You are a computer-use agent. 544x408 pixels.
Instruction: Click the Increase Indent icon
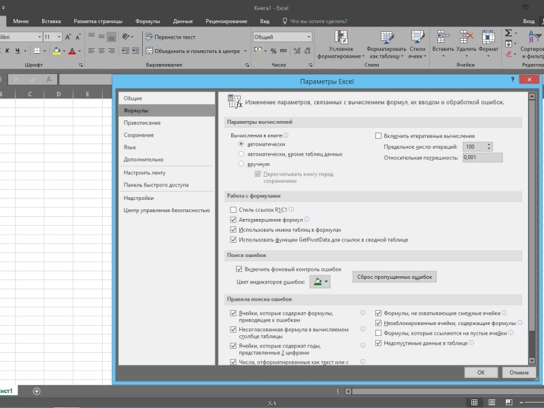pyautogui.click(x=135, y=50)
